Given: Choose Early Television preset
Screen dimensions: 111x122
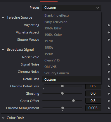Looking at the screenshot, I should click(72, 22).
